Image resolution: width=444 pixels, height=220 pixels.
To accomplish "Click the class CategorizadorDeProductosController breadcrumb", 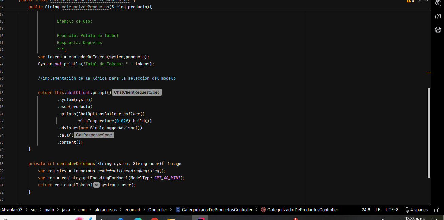I will (x=217, y=210).
